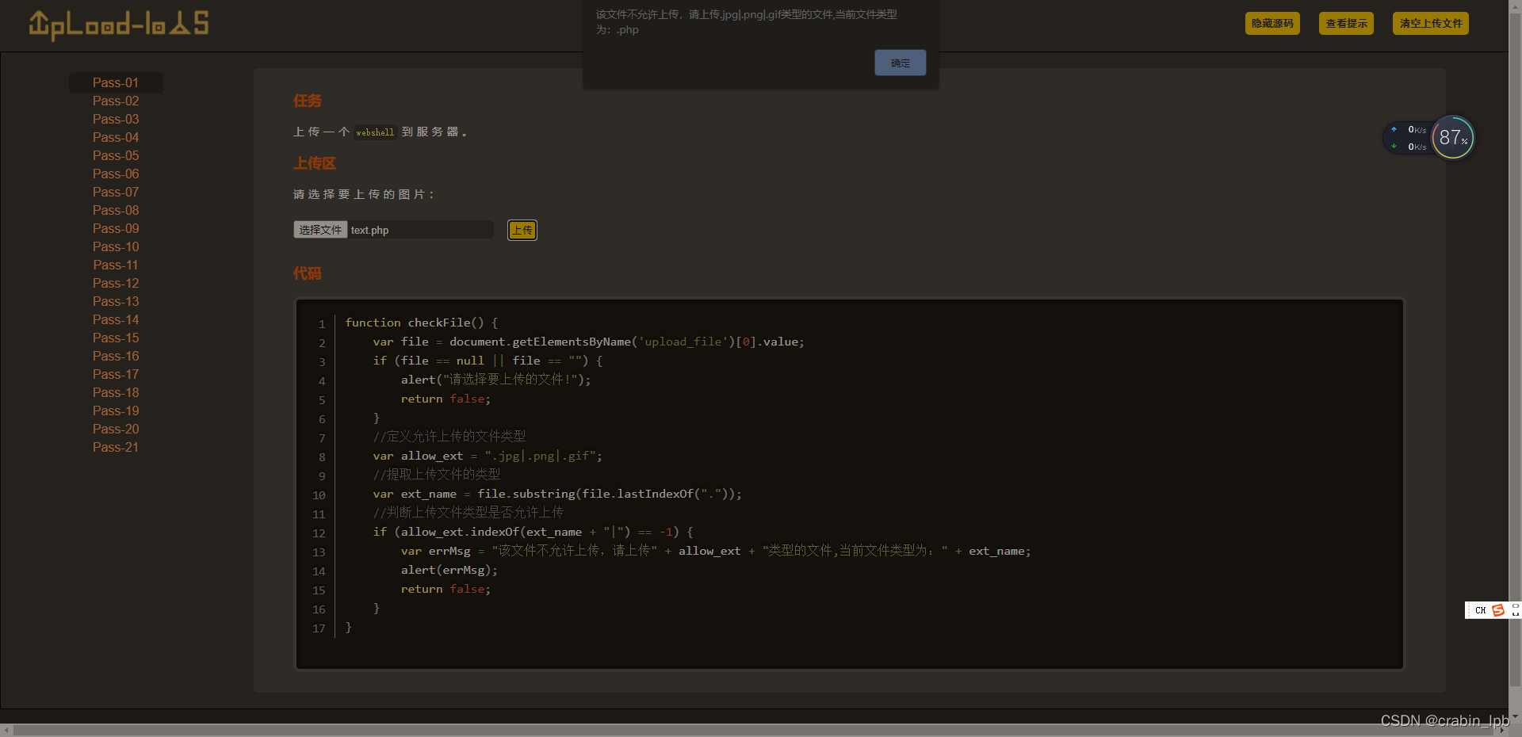Click the alert message text about .php
This screenshot has height=737, width=1522.
coord(747,22)
